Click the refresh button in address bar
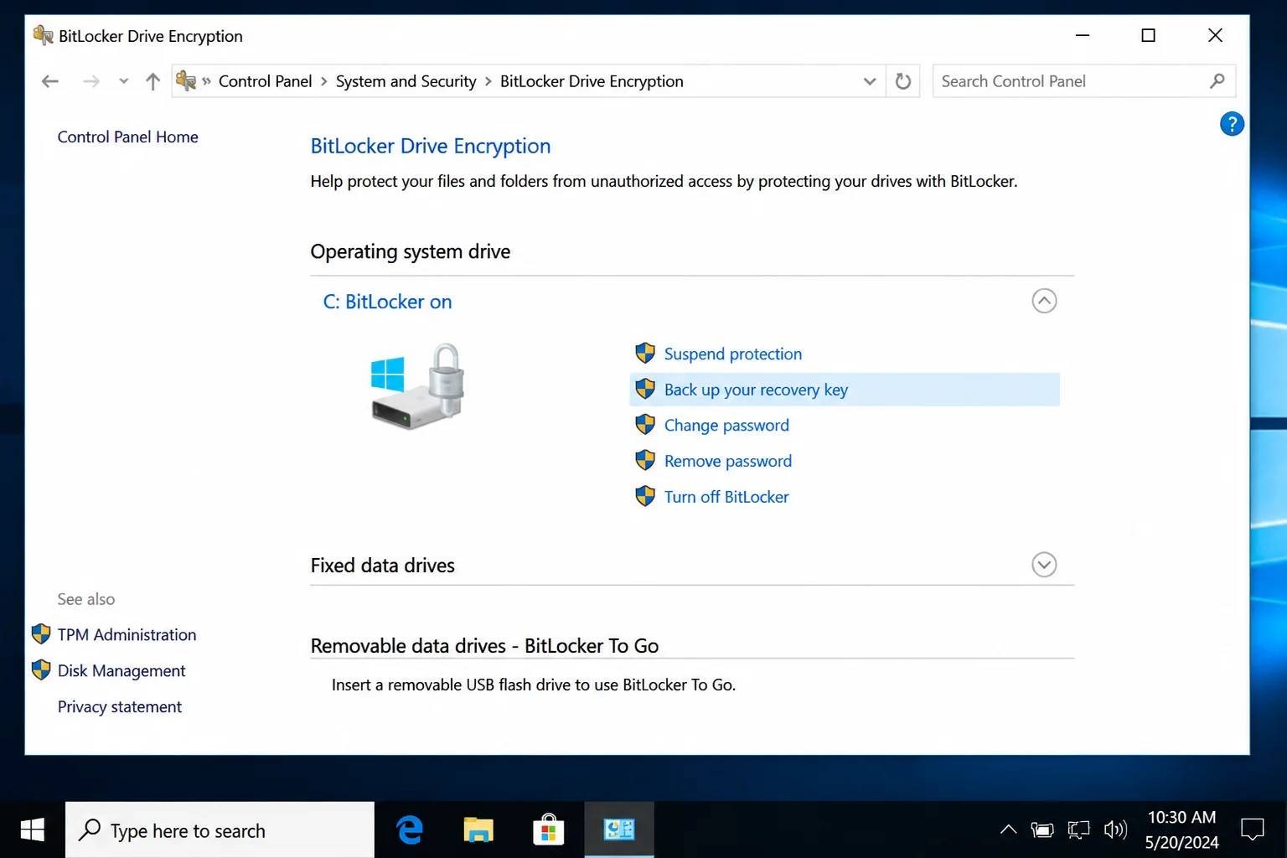 (x=903, y=81)
